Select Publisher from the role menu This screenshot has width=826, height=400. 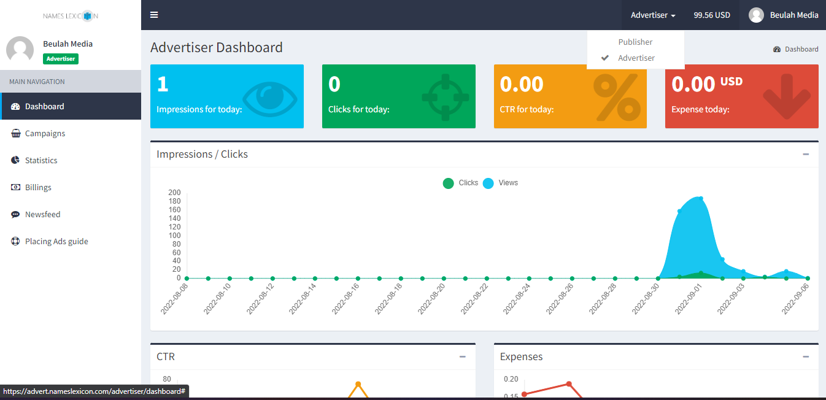click(635, 42)
